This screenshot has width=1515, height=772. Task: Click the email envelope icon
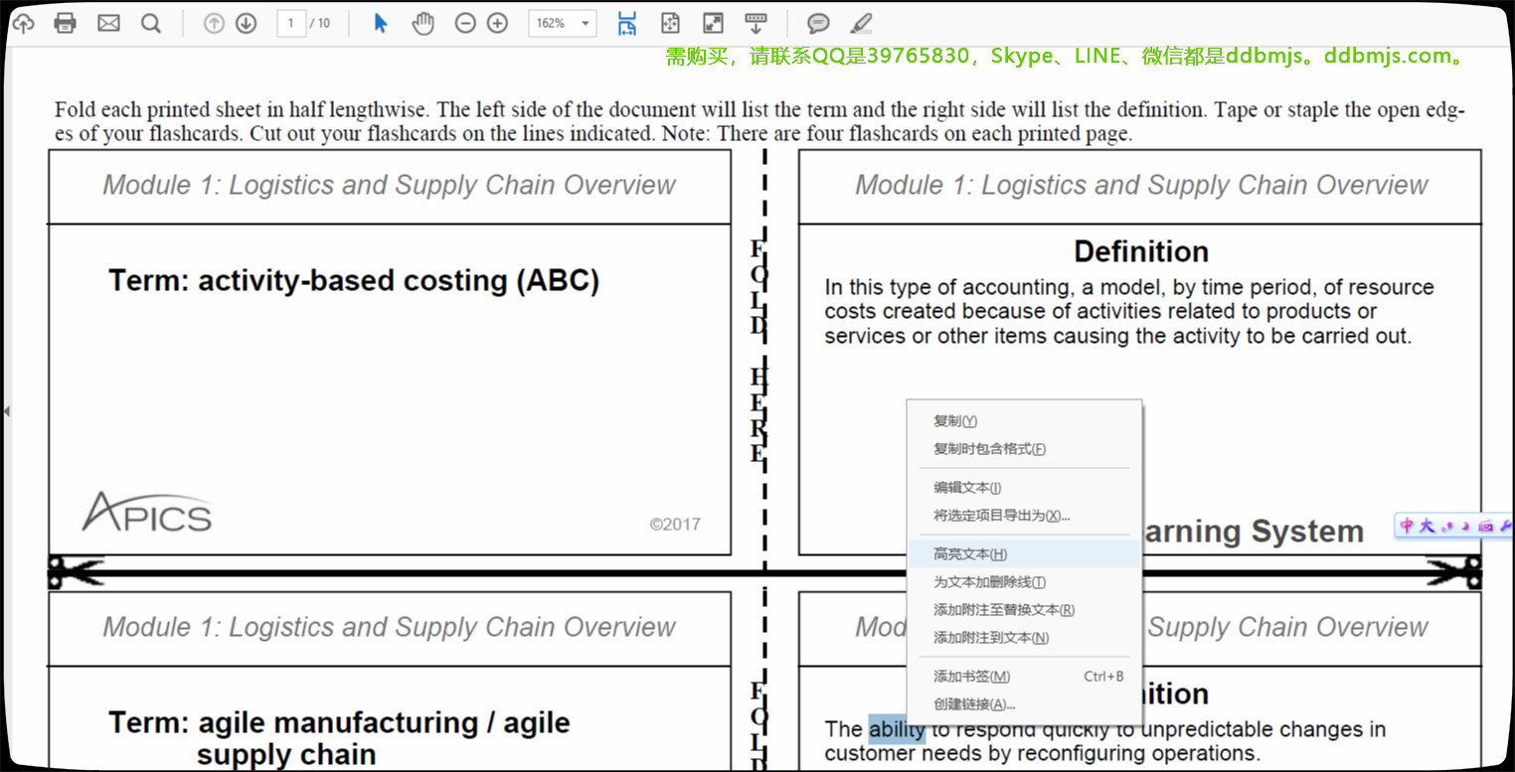point(108,23)
